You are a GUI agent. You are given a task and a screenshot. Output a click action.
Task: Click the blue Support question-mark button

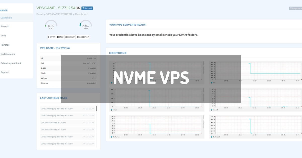[x=87, y=8]
